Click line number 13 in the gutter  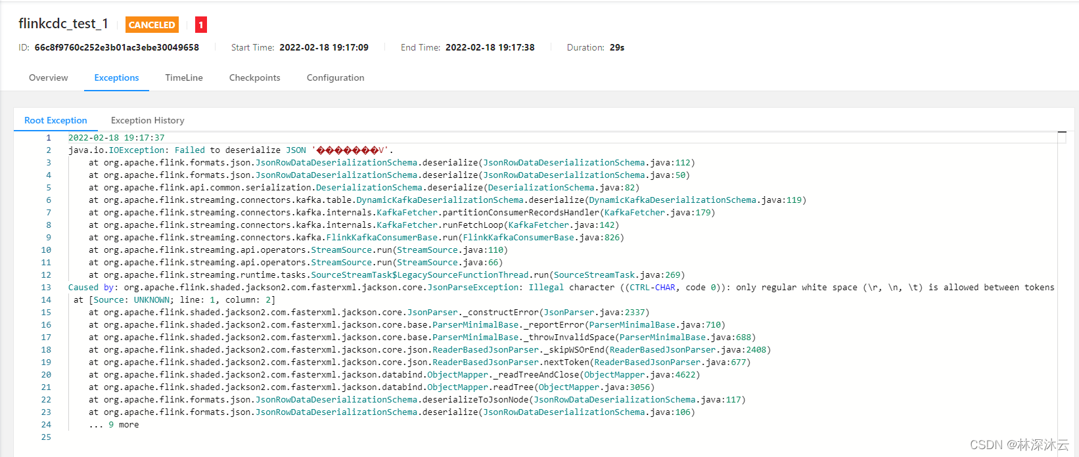(x=46, y=288)
